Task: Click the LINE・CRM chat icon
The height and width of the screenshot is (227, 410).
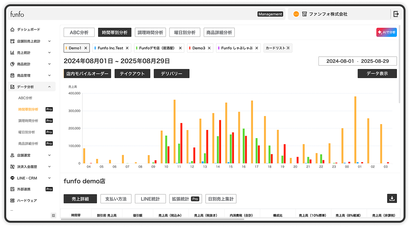Action: tap(13, 178)
